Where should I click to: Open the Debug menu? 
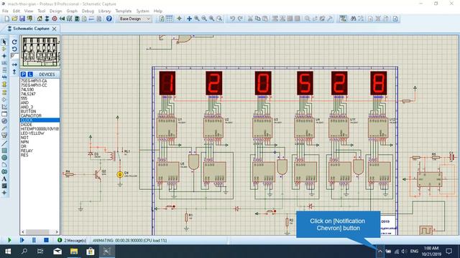pyautogui.click(x=88, y=11)
